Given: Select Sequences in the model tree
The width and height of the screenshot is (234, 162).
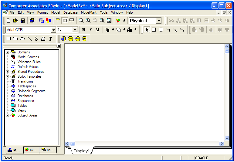Looking at the screenshot, I should [x=26, y=101].
